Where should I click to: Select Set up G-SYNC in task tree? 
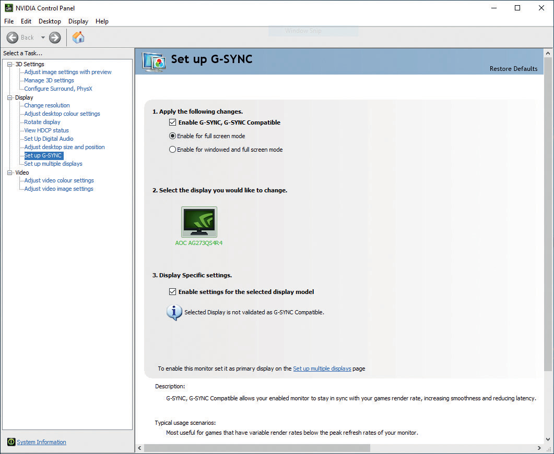pos(43,155)
